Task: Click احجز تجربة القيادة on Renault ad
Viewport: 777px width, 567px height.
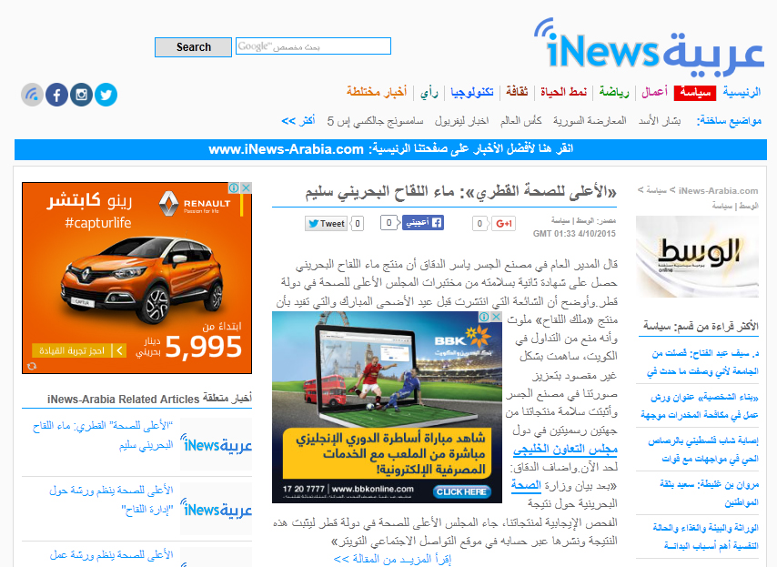Action: [x=78, y=351]
